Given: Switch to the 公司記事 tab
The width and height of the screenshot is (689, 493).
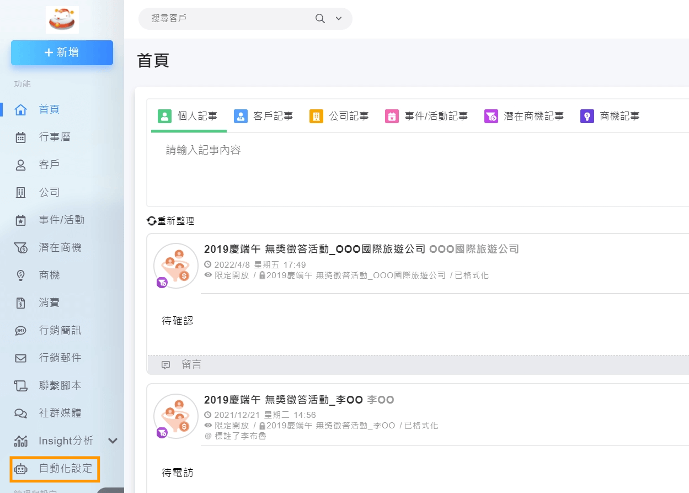Looking at the screenshot, I should coord(339,116).
